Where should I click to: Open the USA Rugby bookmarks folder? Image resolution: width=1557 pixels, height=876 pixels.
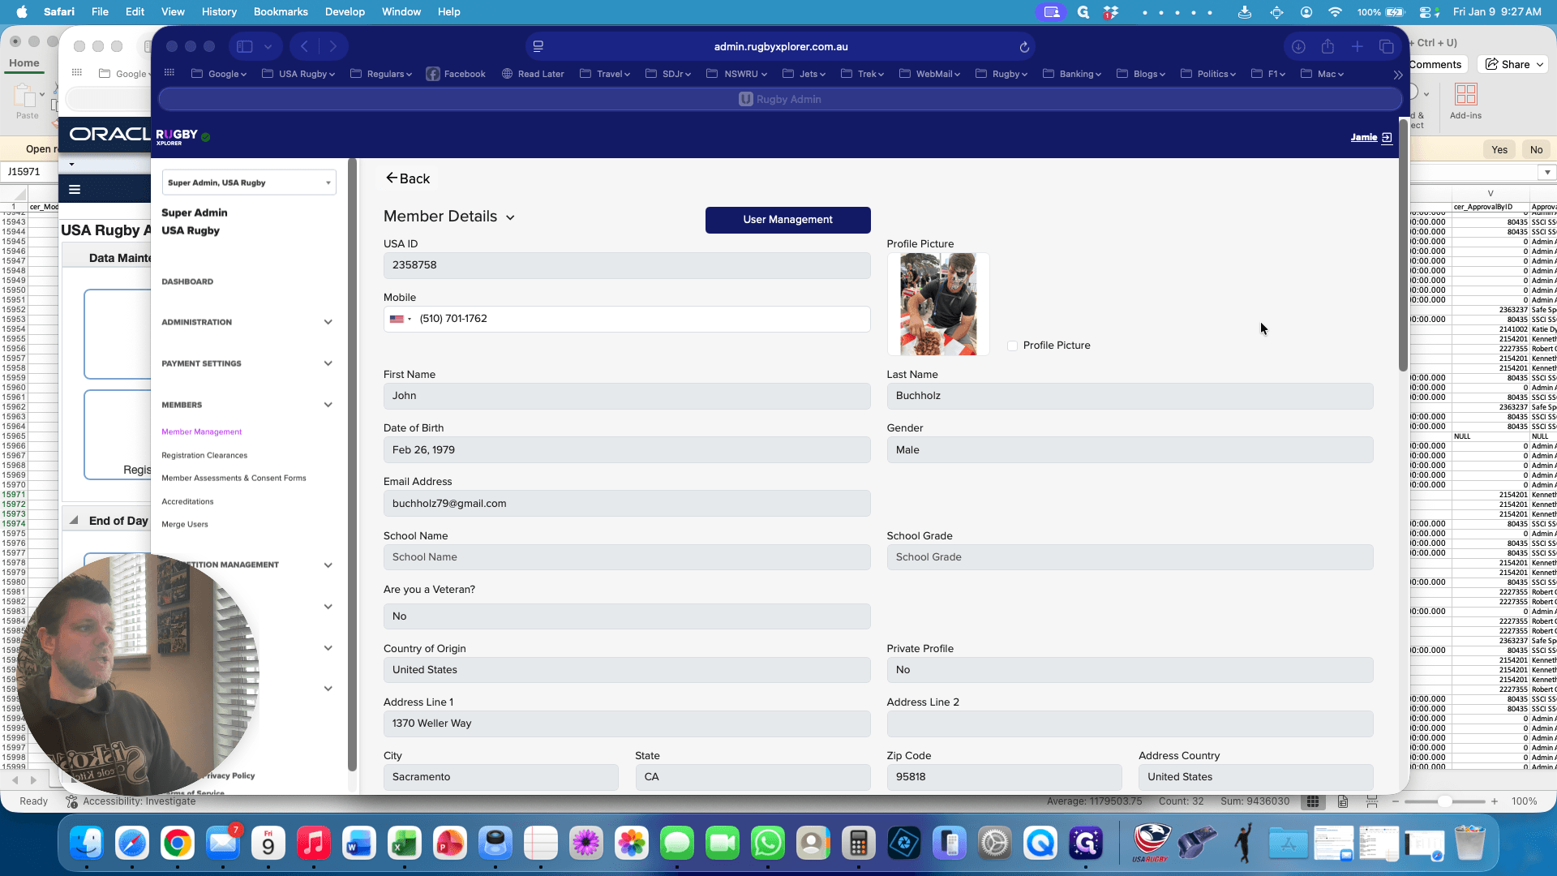(298, 74)
